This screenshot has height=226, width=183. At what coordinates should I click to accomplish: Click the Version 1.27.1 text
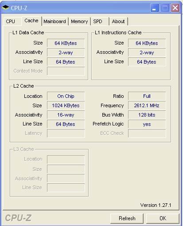(x=156, y=205)
